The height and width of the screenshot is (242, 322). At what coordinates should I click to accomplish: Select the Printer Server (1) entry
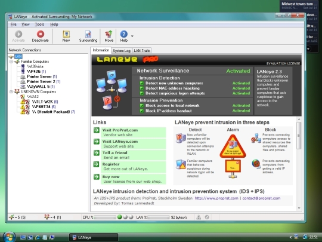tap(42, 76)
